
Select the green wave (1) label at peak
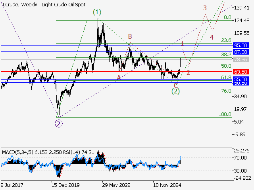click(x=97, y=12)
